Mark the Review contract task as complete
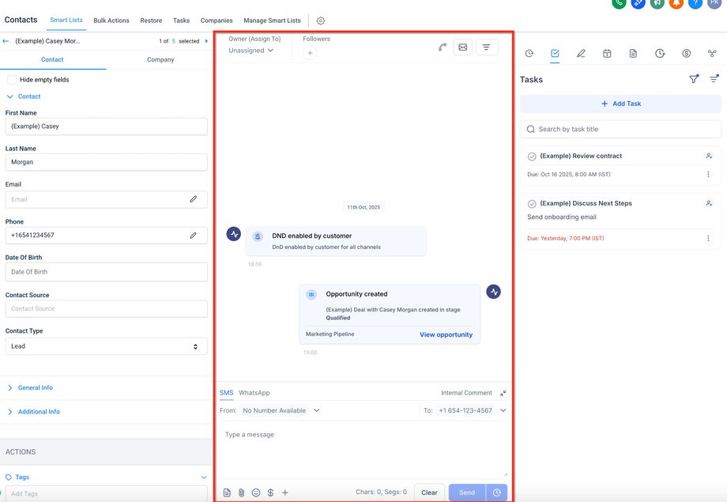The width and height of the screenshot is (727, 502). [532, 157]
